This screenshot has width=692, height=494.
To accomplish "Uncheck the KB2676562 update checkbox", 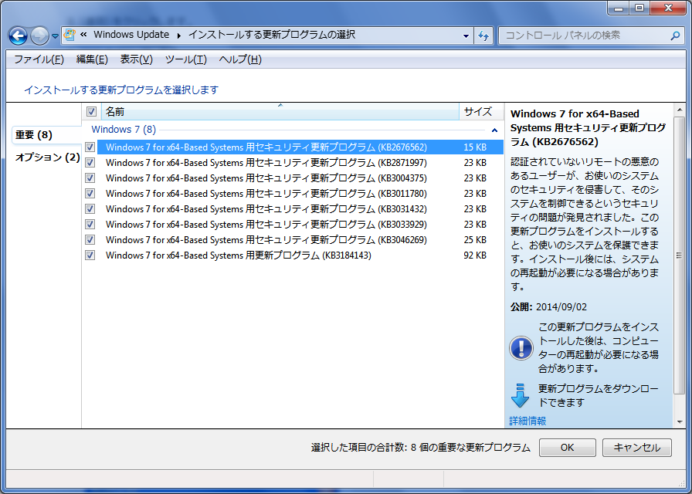I will coord(90,147).
